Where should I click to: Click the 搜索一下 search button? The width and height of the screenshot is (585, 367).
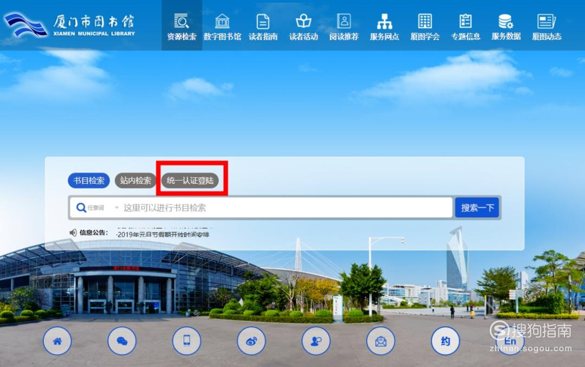coord(477,208)
